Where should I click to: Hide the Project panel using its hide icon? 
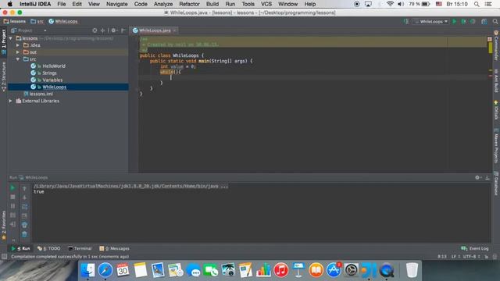pos(123,30)
